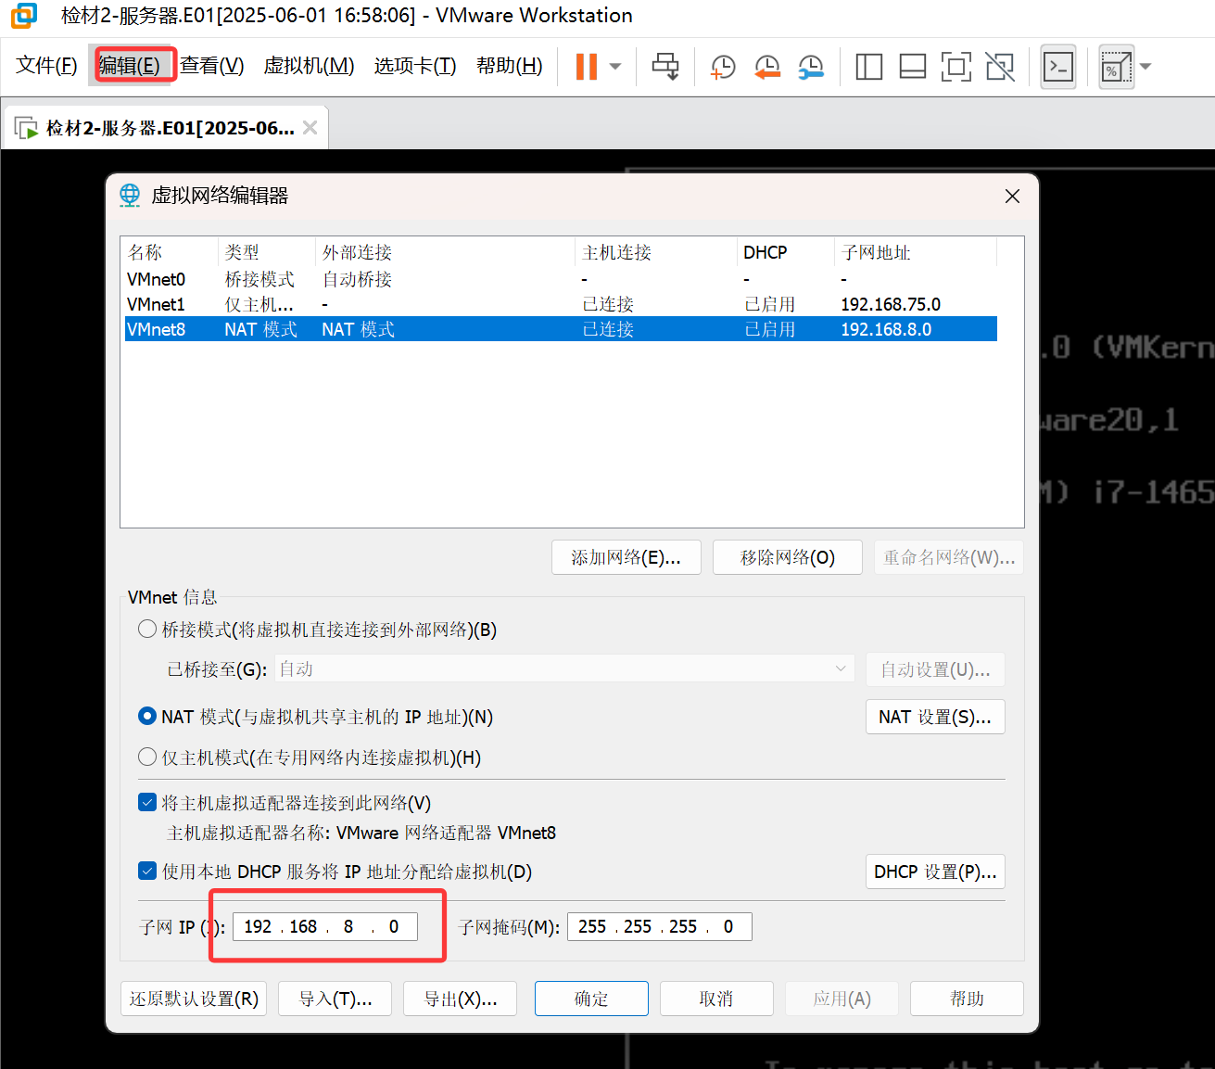This screenshot has height=1069, width=1215.
Task: Click the 子网掩码 input field
Action: coord(660,926)
